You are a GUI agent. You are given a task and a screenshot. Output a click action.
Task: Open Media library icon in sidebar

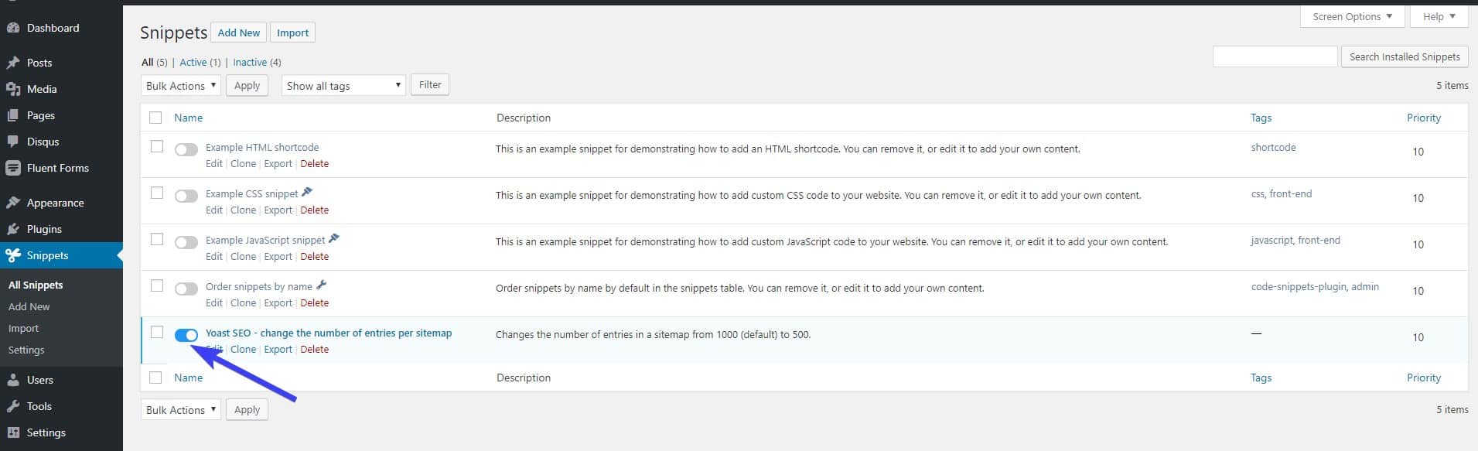(x=12, y=89)
